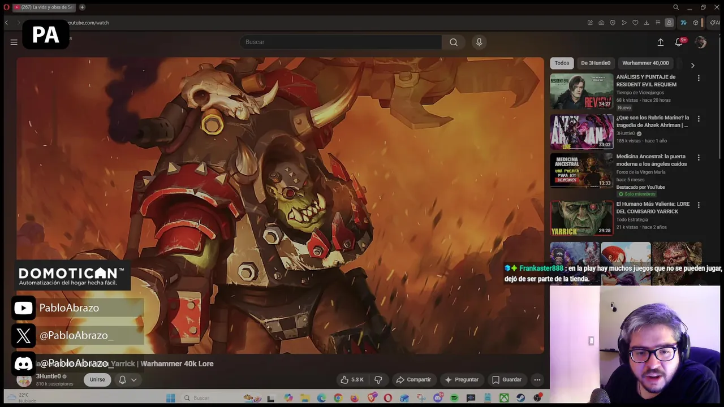The width and height of the screenshot is (724, 407).
Task: Open options menu for Resident Evil Requiem video
Action: pos(699,78)
